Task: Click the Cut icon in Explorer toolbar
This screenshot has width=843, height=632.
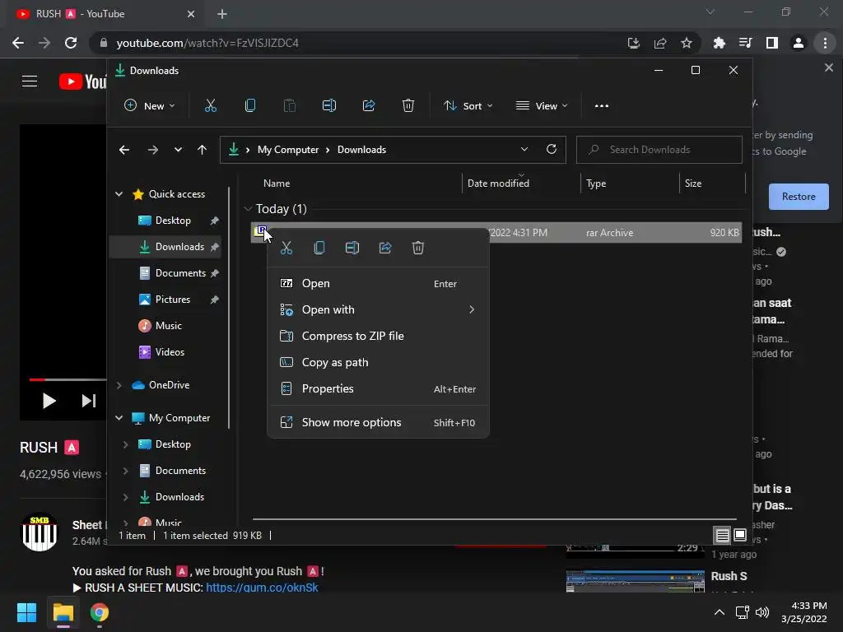Action: click(210, 106)
